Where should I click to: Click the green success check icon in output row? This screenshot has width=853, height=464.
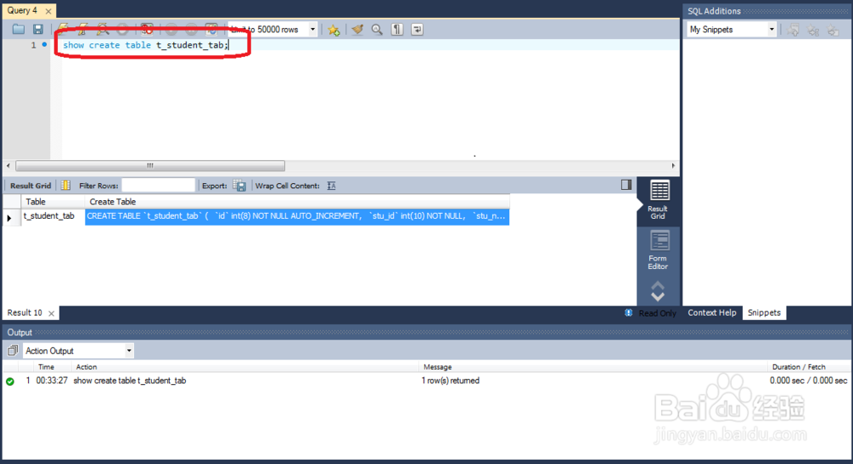9,381
